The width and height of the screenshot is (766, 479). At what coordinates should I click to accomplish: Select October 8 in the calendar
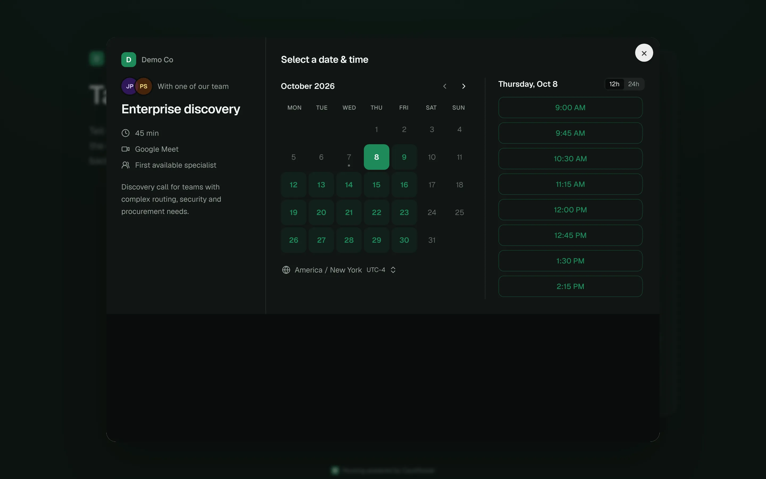point(376,157)
